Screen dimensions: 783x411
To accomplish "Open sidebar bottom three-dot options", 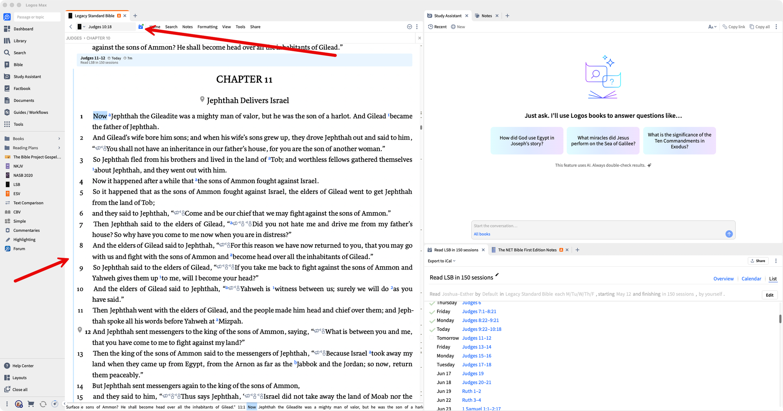I will click(7, 404).
